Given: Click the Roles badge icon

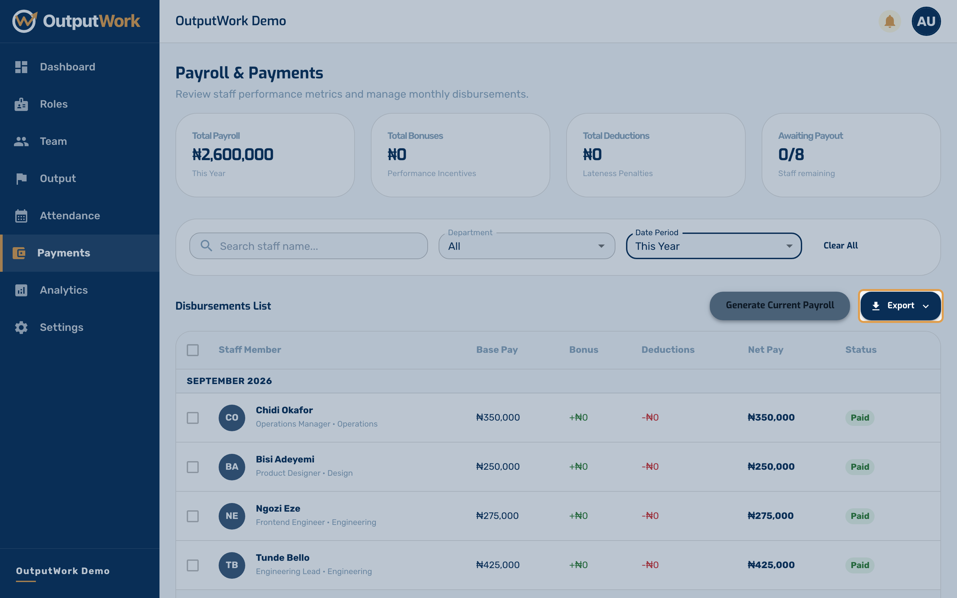Looking at the screenshot, I should (x=21, y=104).
